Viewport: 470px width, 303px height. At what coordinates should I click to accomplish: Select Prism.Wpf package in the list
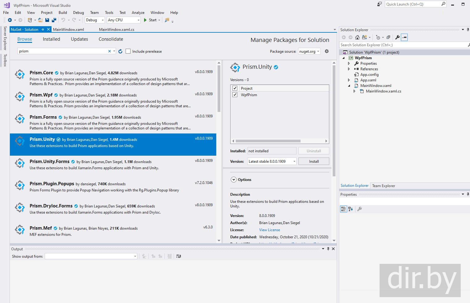[41, 95]
